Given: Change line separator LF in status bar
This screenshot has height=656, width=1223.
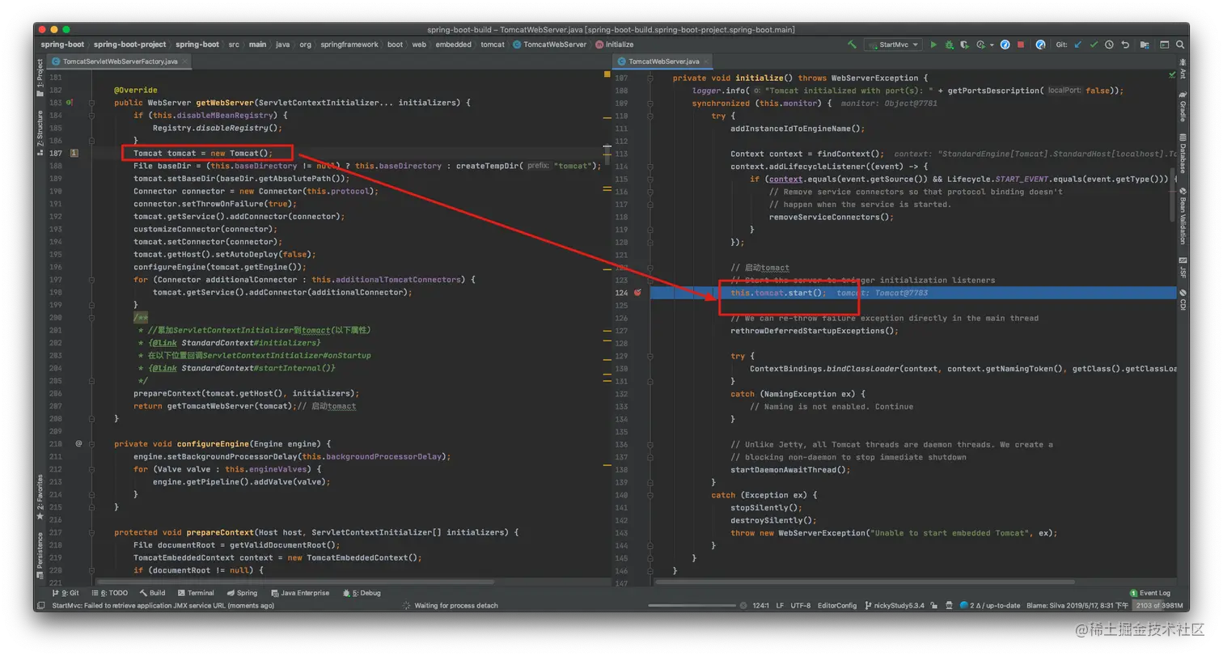Looking at the screenshot, I should [780, 605].
